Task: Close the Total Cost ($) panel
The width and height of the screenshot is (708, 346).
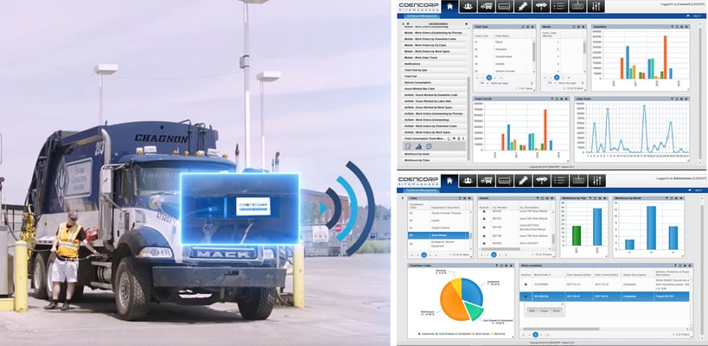Action: pyautogui.click(x=566, y=98)
